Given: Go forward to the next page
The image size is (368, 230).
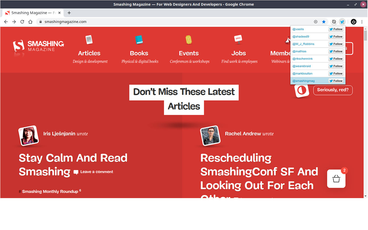Looking at the screenshot, I should click(x=14, y=22).
